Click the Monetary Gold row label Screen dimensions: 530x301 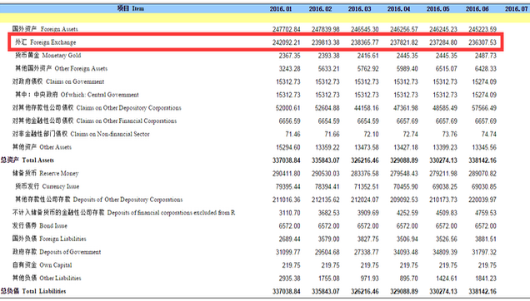[48, 56]
